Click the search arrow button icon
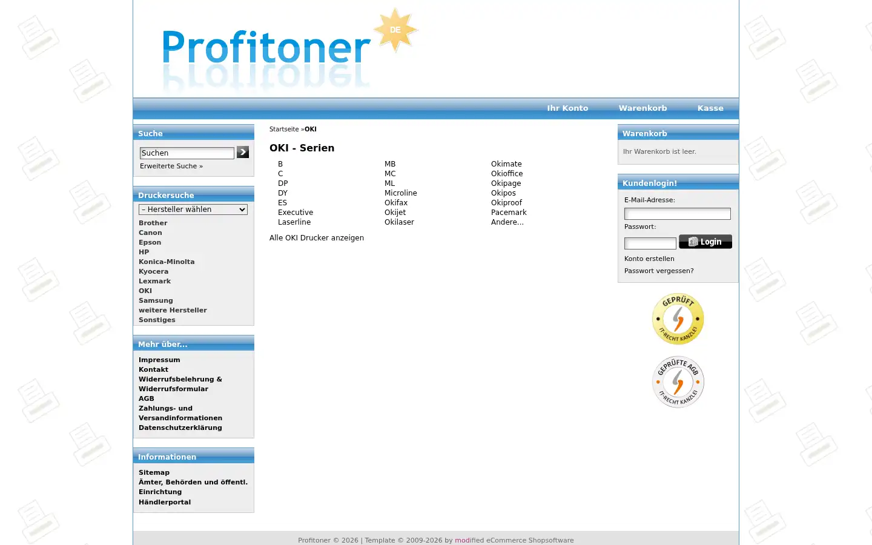The width and height of the screenshot is (872, 545). (243, 152)
